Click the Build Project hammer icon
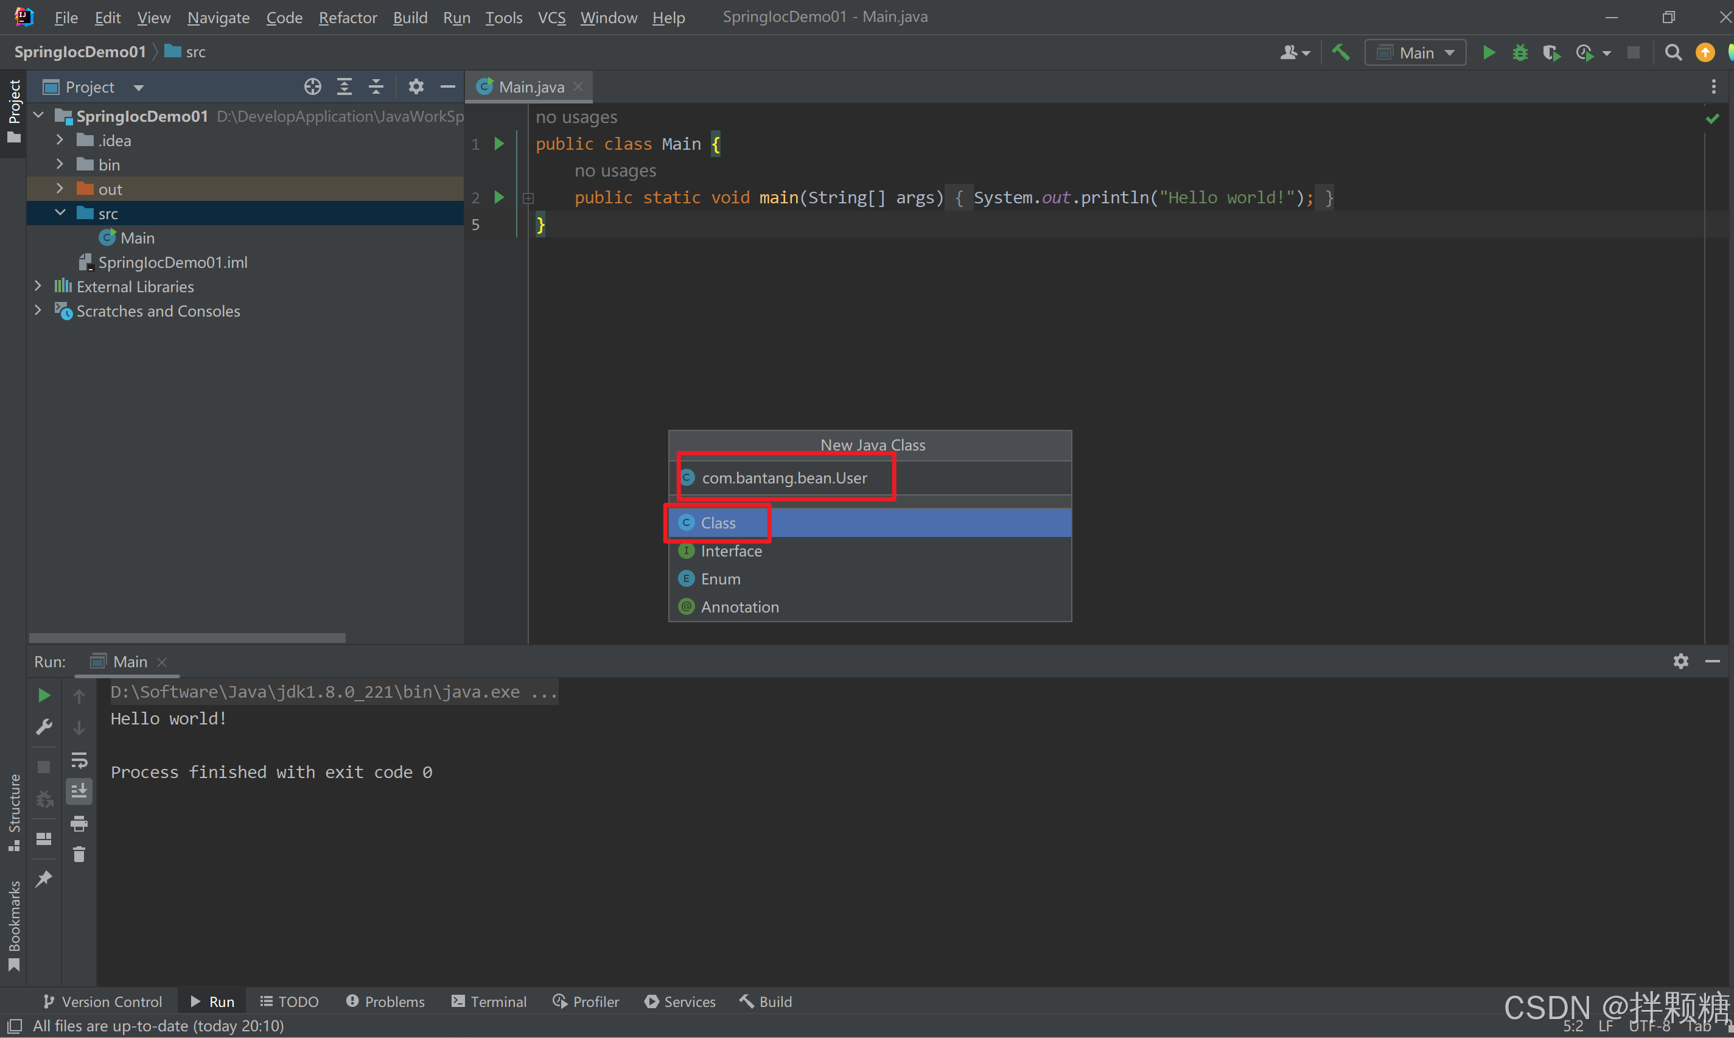This screenshot has width=1734, height=1038. [1340, 52]
